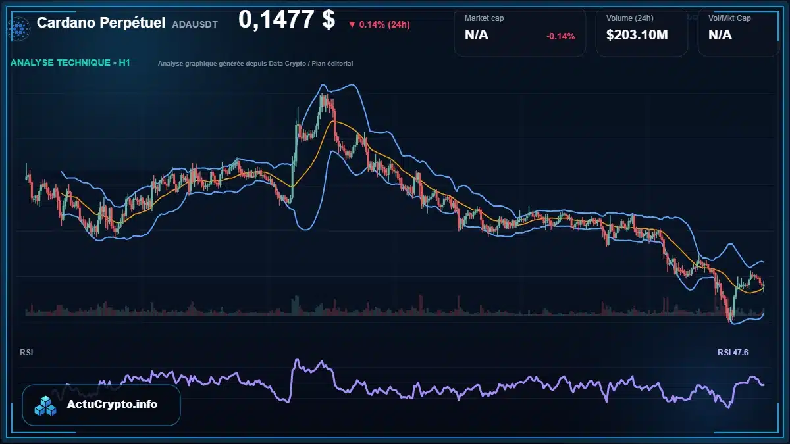Click the RSI label left of indicator

26,353
